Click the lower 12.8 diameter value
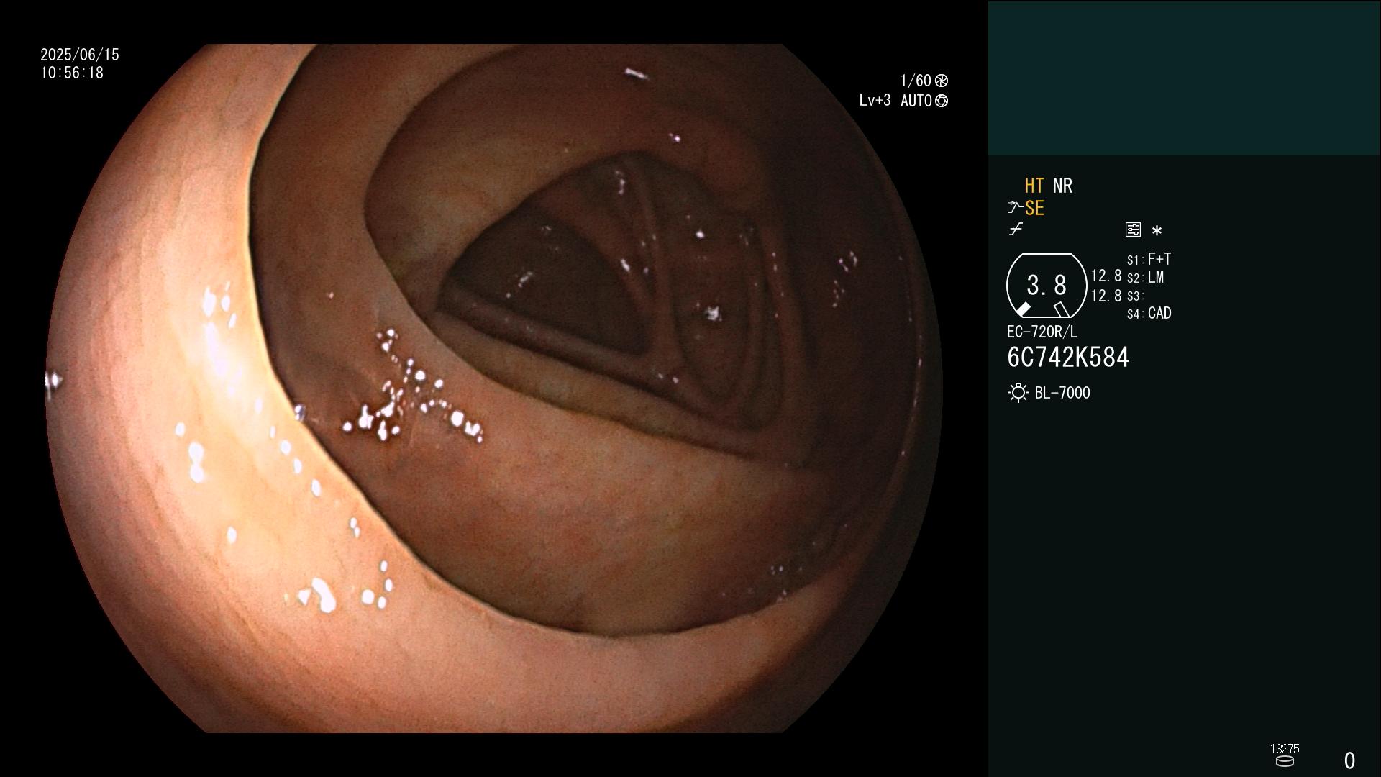 click(x=1106, y=296)
